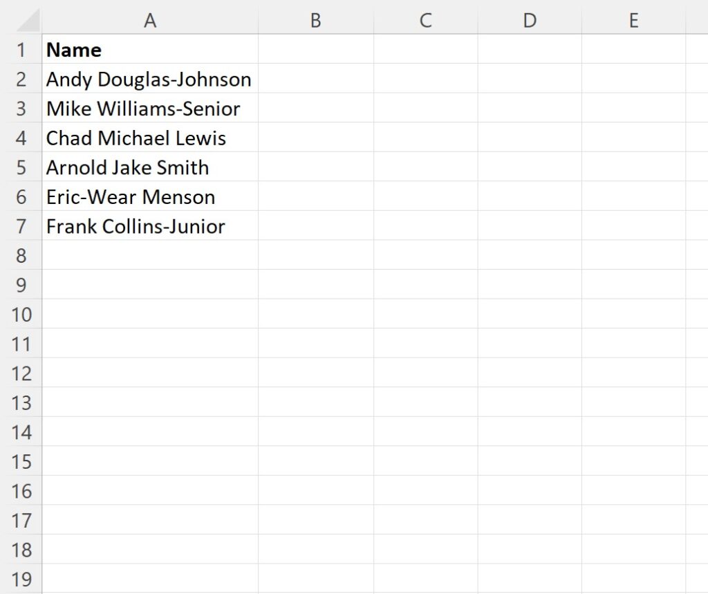Click the Select All corner triangle
Image resolution: width=708 pixels, height=594 pixels.
tap(28, 21)
